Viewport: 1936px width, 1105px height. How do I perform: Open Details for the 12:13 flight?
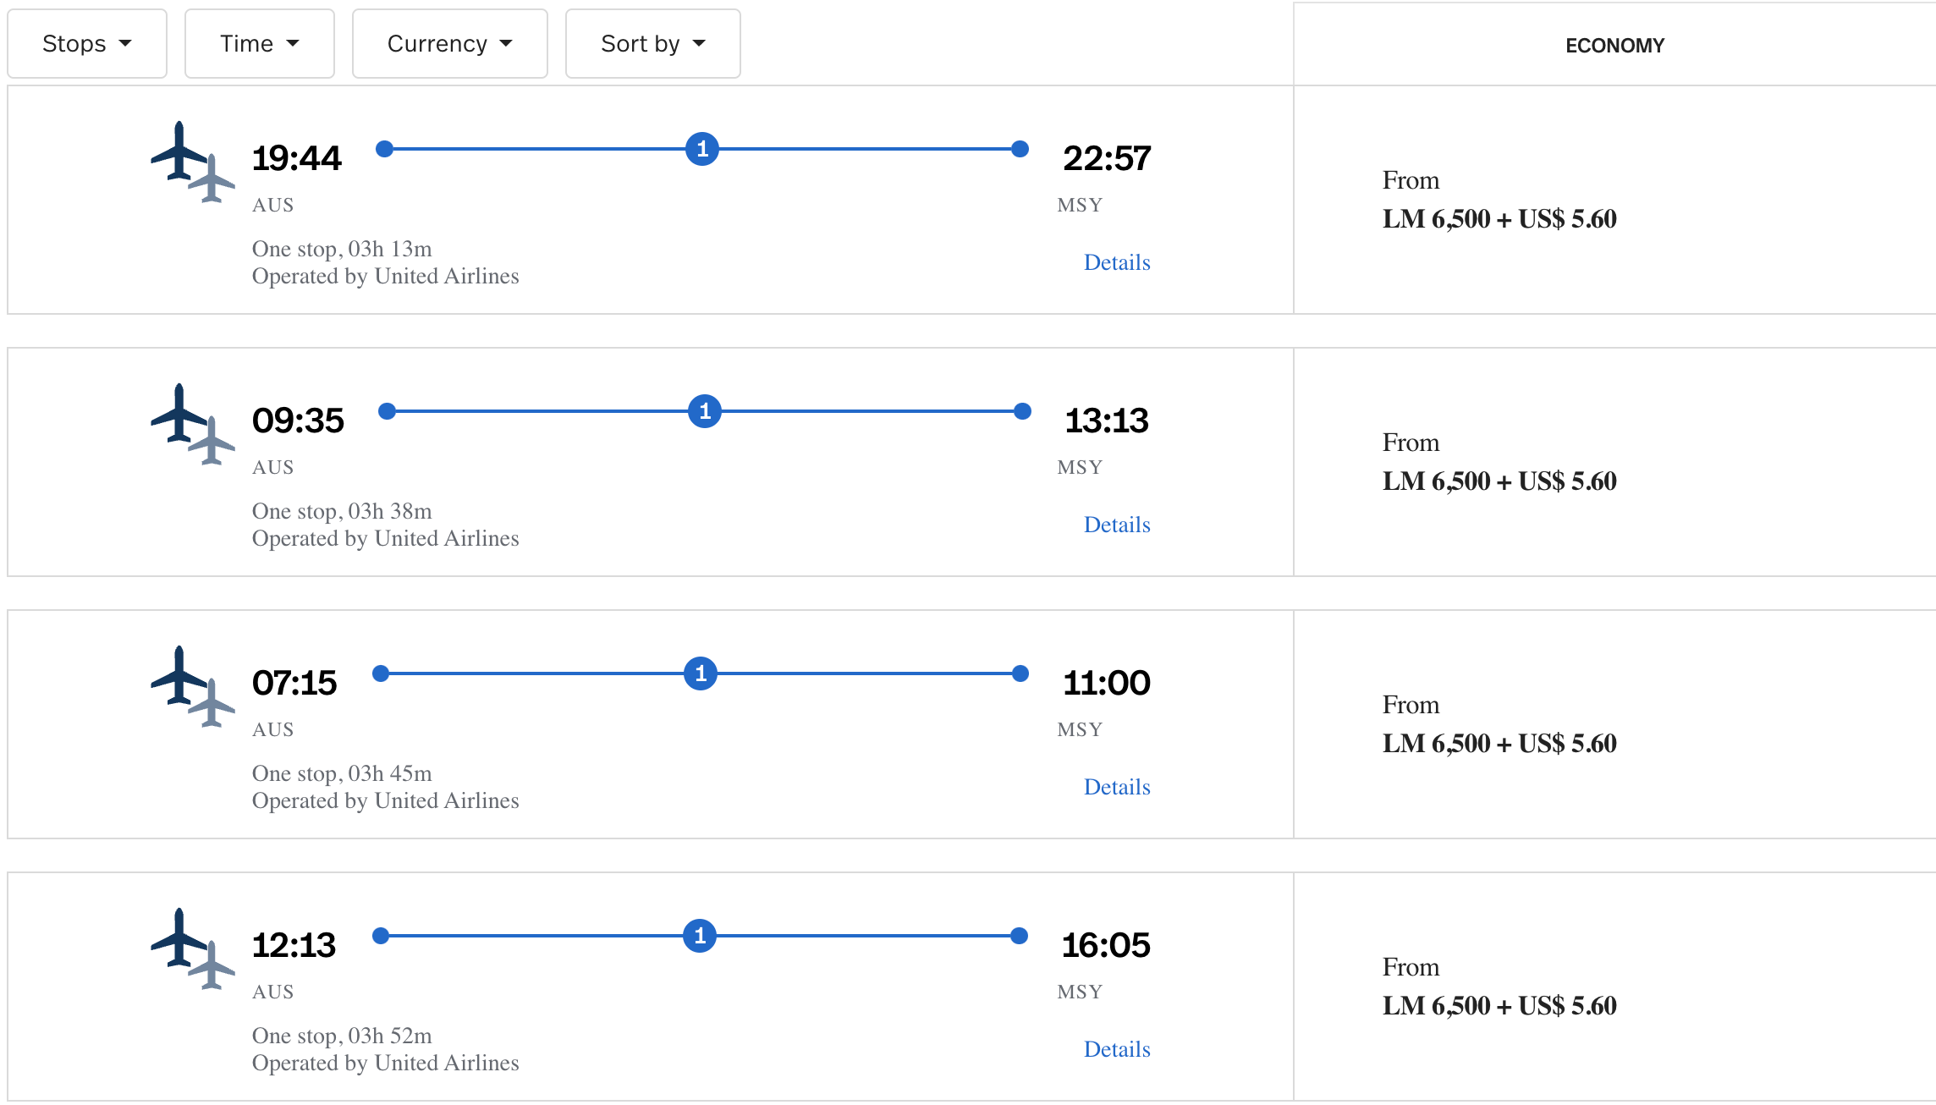(1116, 1049)
